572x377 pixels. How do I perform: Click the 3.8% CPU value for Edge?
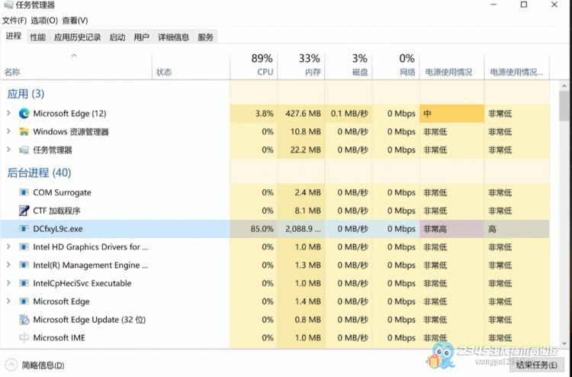(x=265, y=114)
